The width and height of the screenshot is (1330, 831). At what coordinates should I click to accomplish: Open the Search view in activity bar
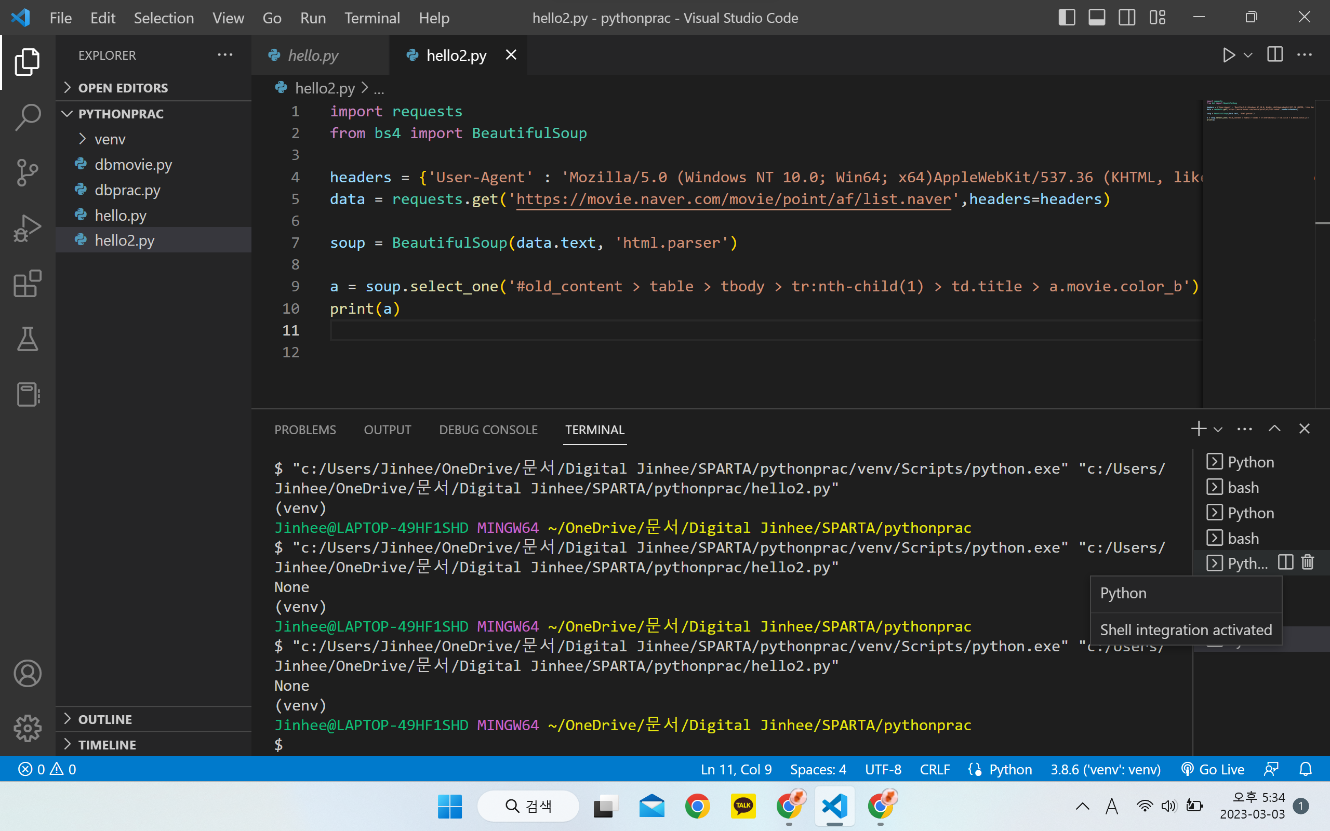tap(28, 117)
